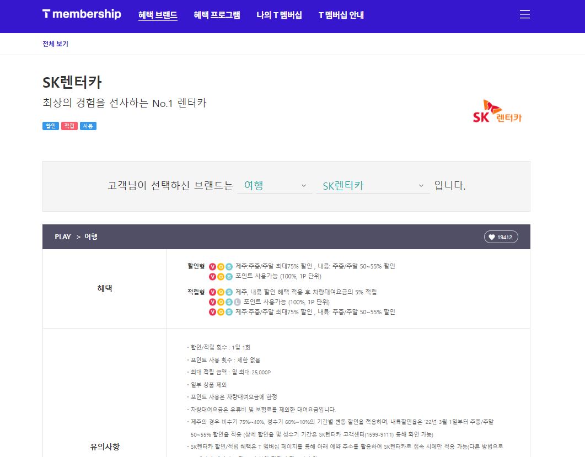The image size is (585, 457).
Task: Expand the SK렌터카 brand dropdown
Action: (373, 185)
